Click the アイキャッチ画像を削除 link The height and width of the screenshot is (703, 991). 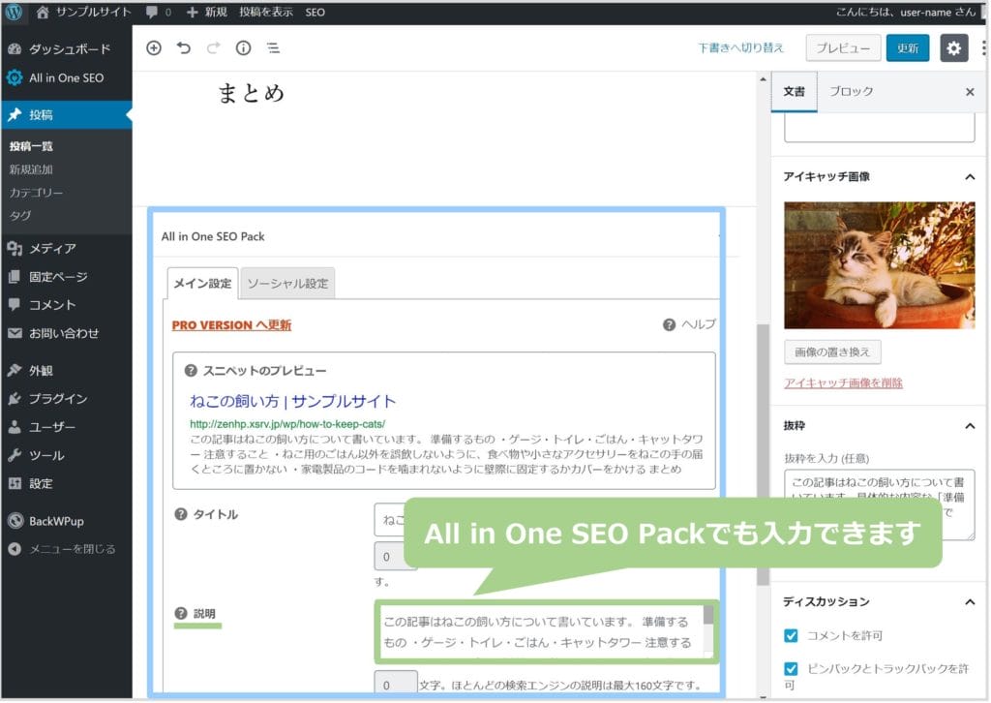pos(843,382)
